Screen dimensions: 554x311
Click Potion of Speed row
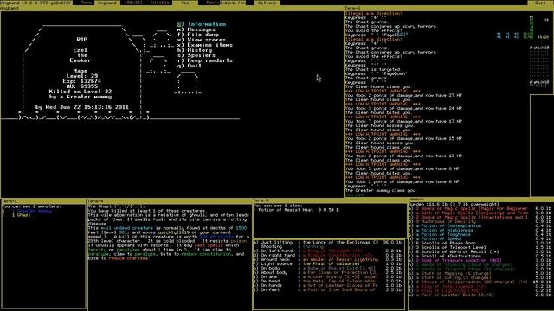click(x=480, y=238)
